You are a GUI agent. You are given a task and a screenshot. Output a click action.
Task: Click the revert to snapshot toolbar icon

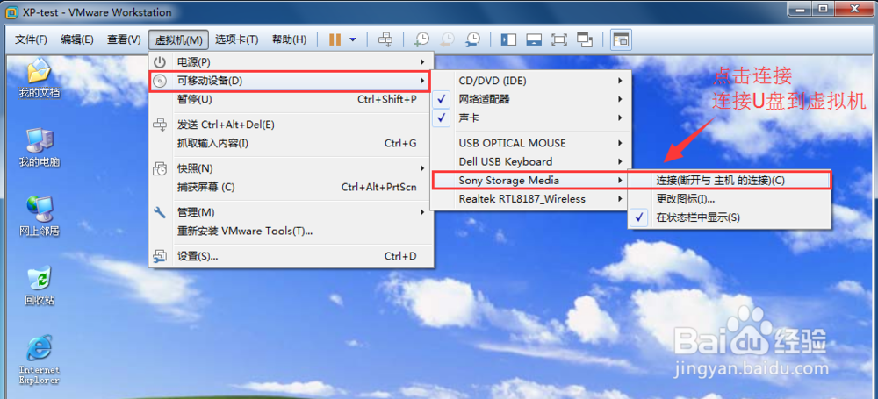447,39
